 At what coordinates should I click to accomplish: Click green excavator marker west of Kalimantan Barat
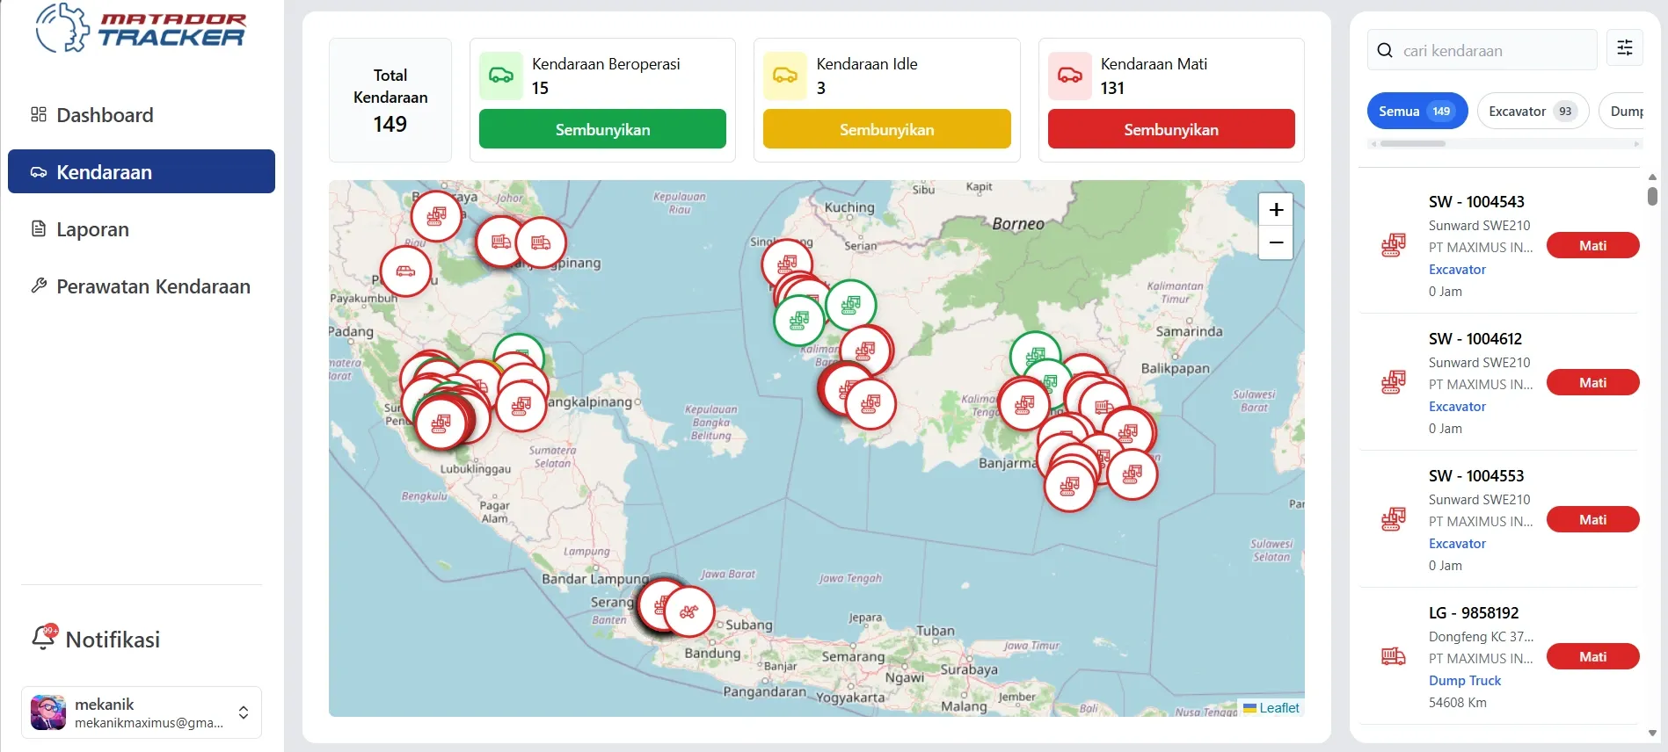point(798,321)
